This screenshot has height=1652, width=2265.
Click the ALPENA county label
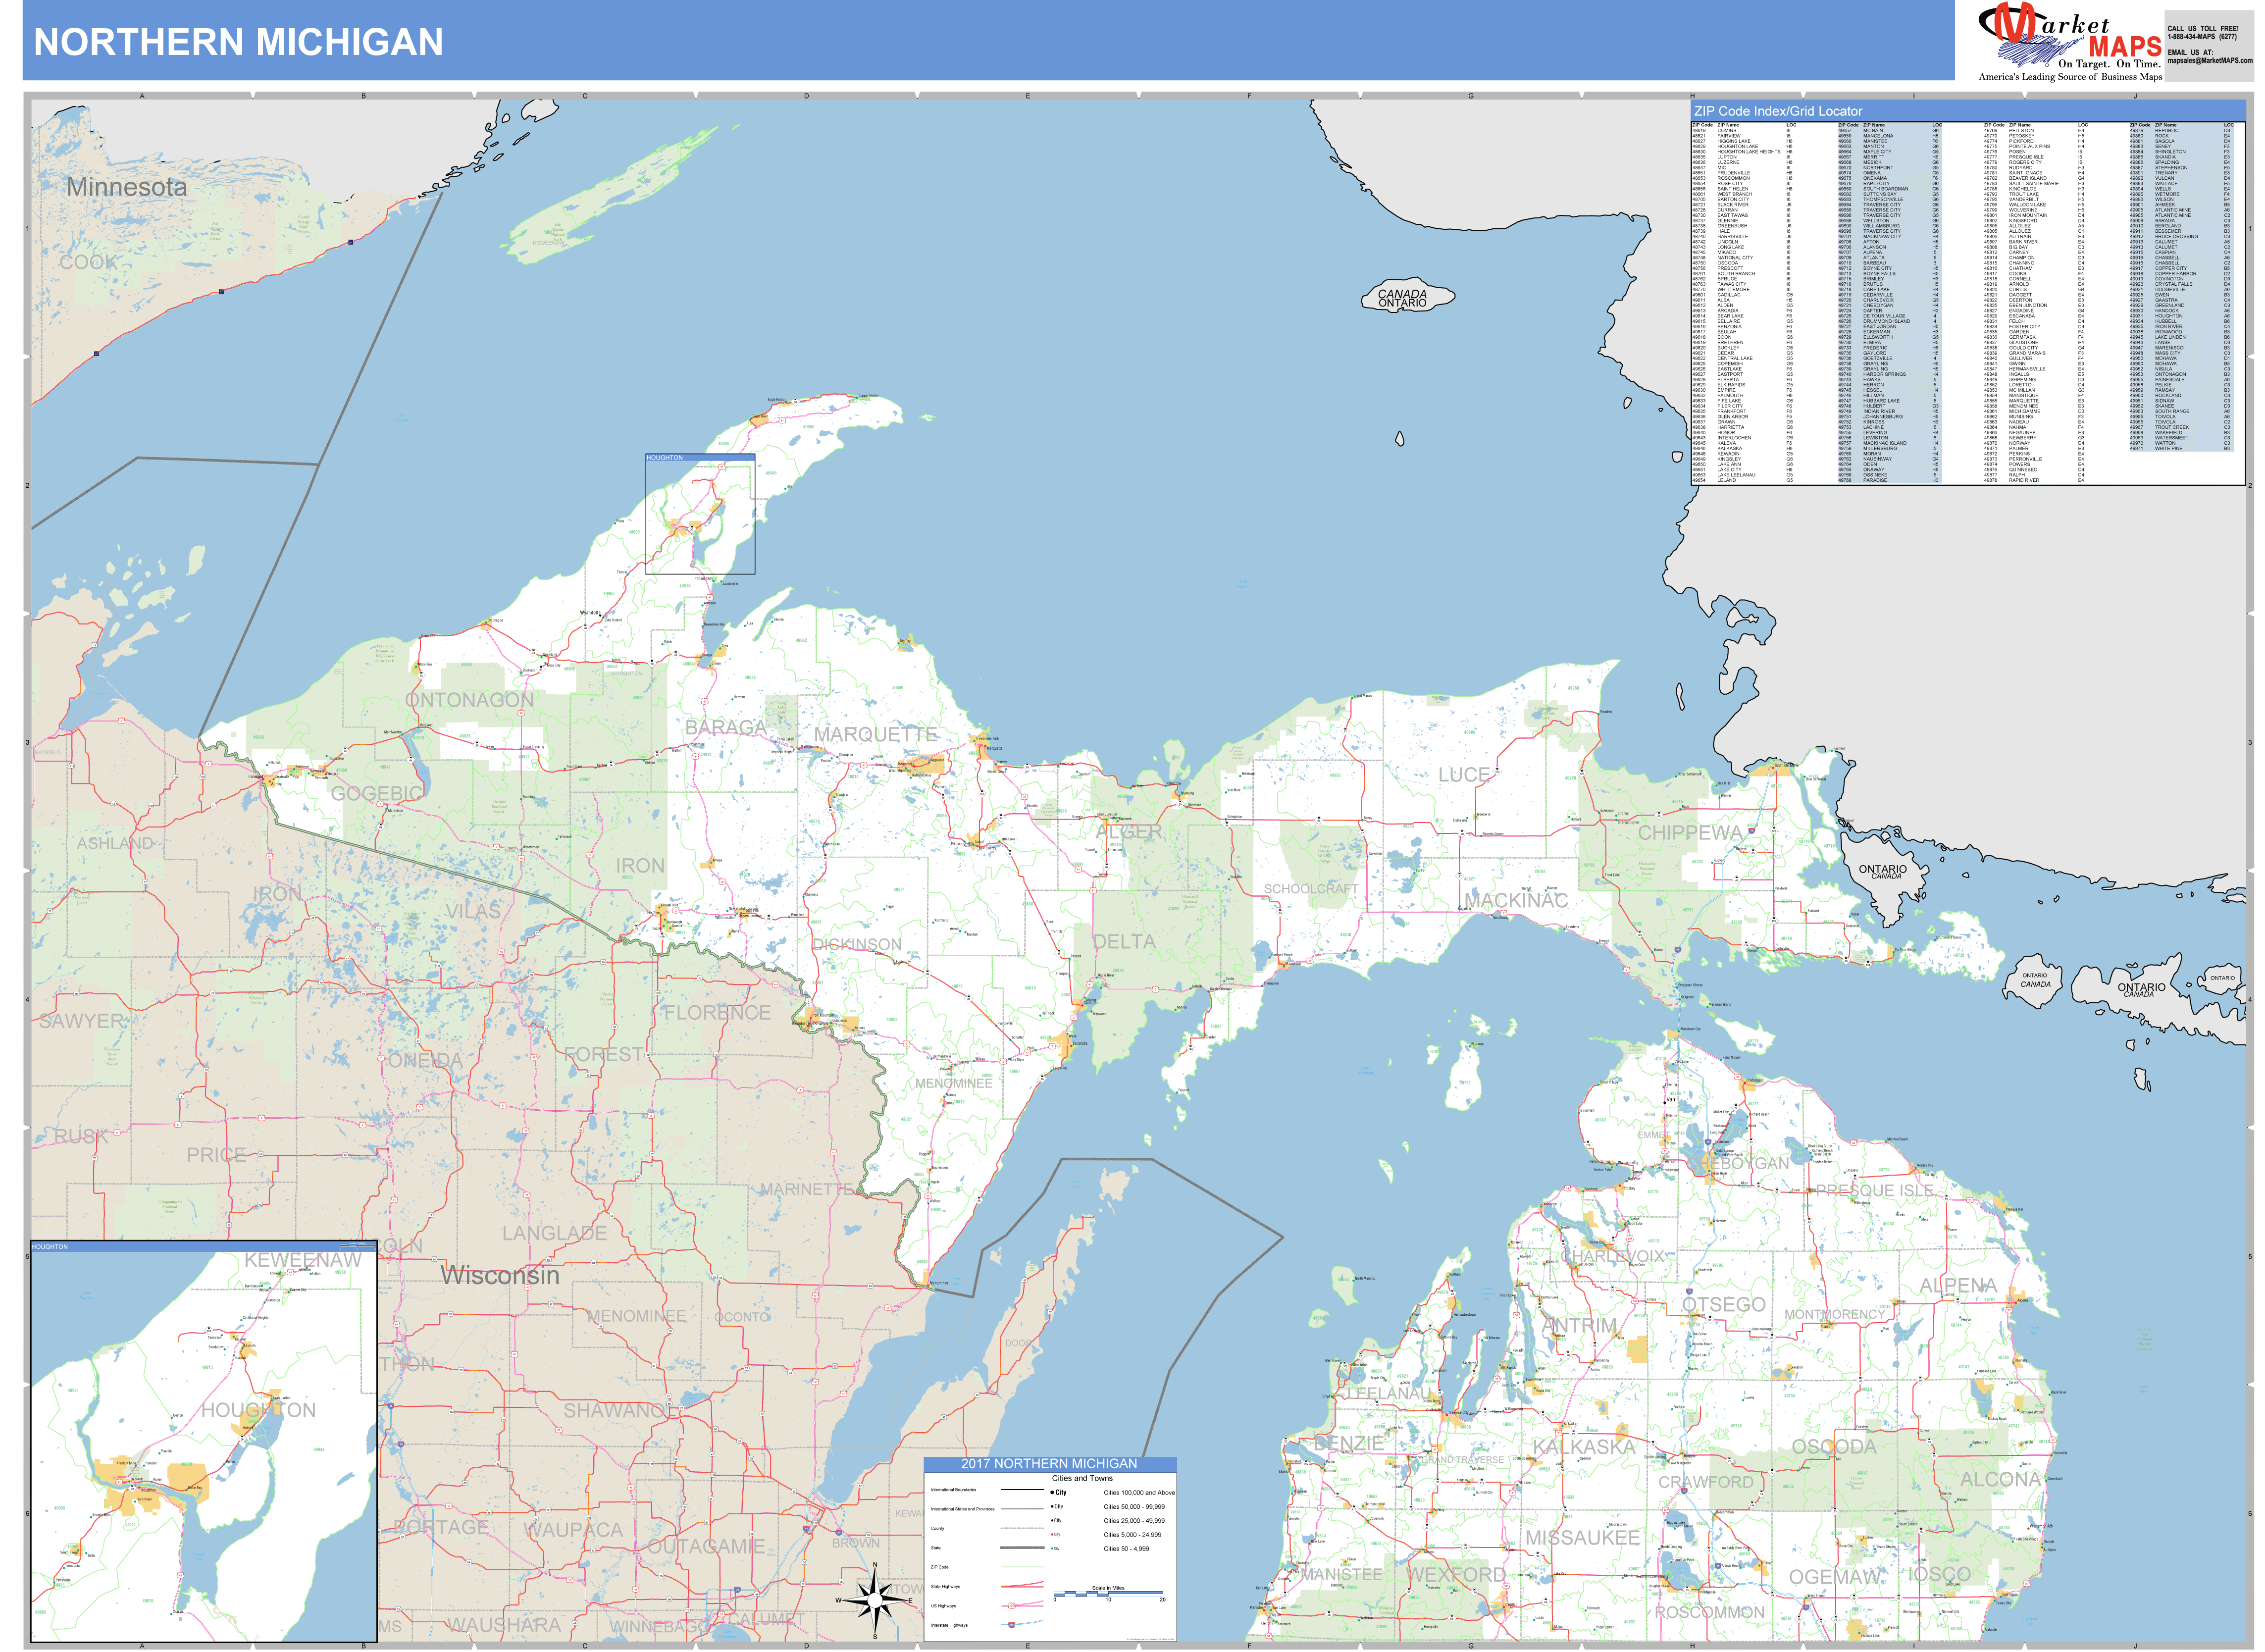point(1958,1286)
